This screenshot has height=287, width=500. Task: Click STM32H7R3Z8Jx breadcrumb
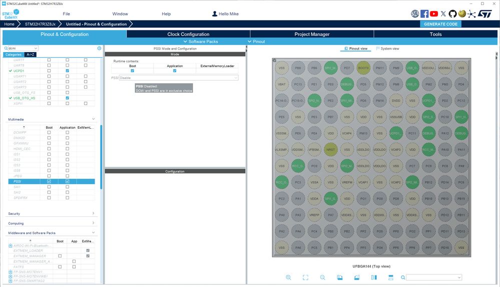coord(40,24)
